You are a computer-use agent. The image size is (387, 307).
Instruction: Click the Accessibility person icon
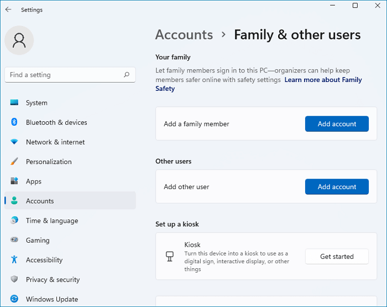coord(14,260)
